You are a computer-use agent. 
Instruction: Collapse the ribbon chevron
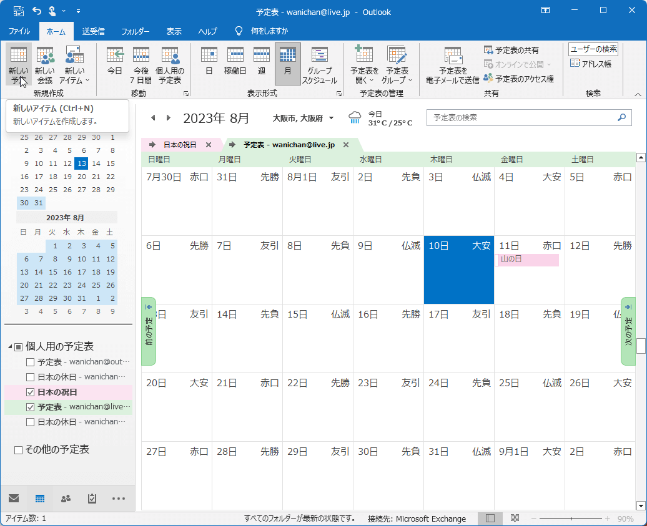coord(638,94)
